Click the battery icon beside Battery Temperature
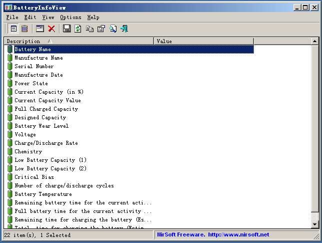Screen dimensions: 322x243 tap(10, 194)
